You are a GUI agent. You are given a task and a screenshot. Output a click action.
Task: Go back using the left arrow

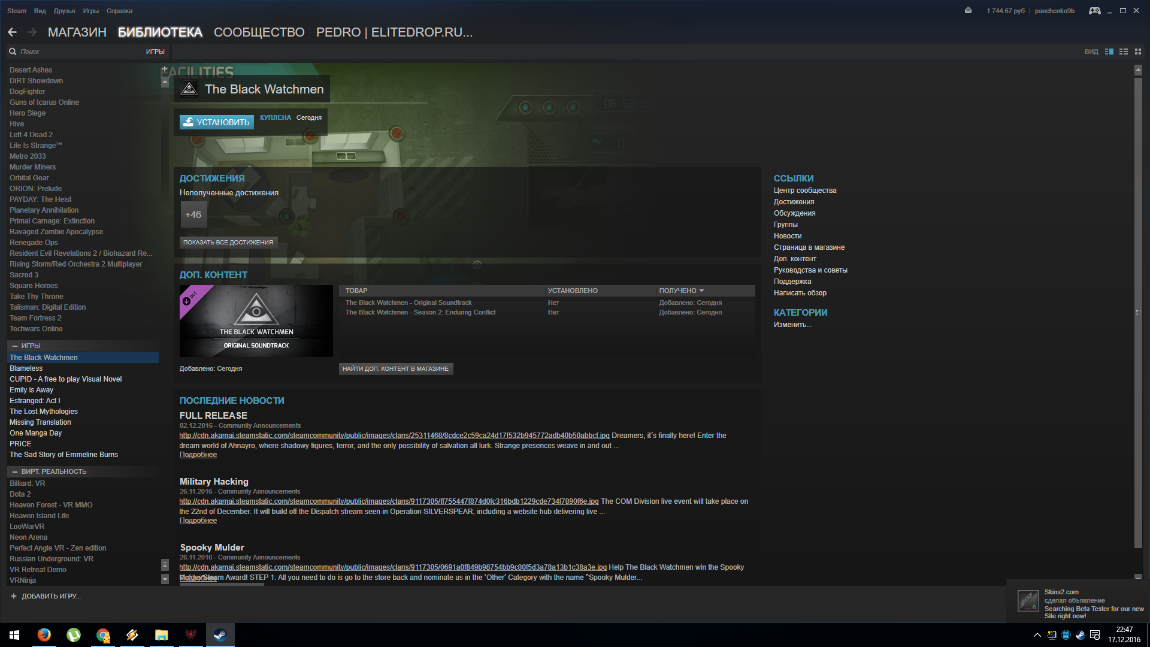(x=12, y=32)
